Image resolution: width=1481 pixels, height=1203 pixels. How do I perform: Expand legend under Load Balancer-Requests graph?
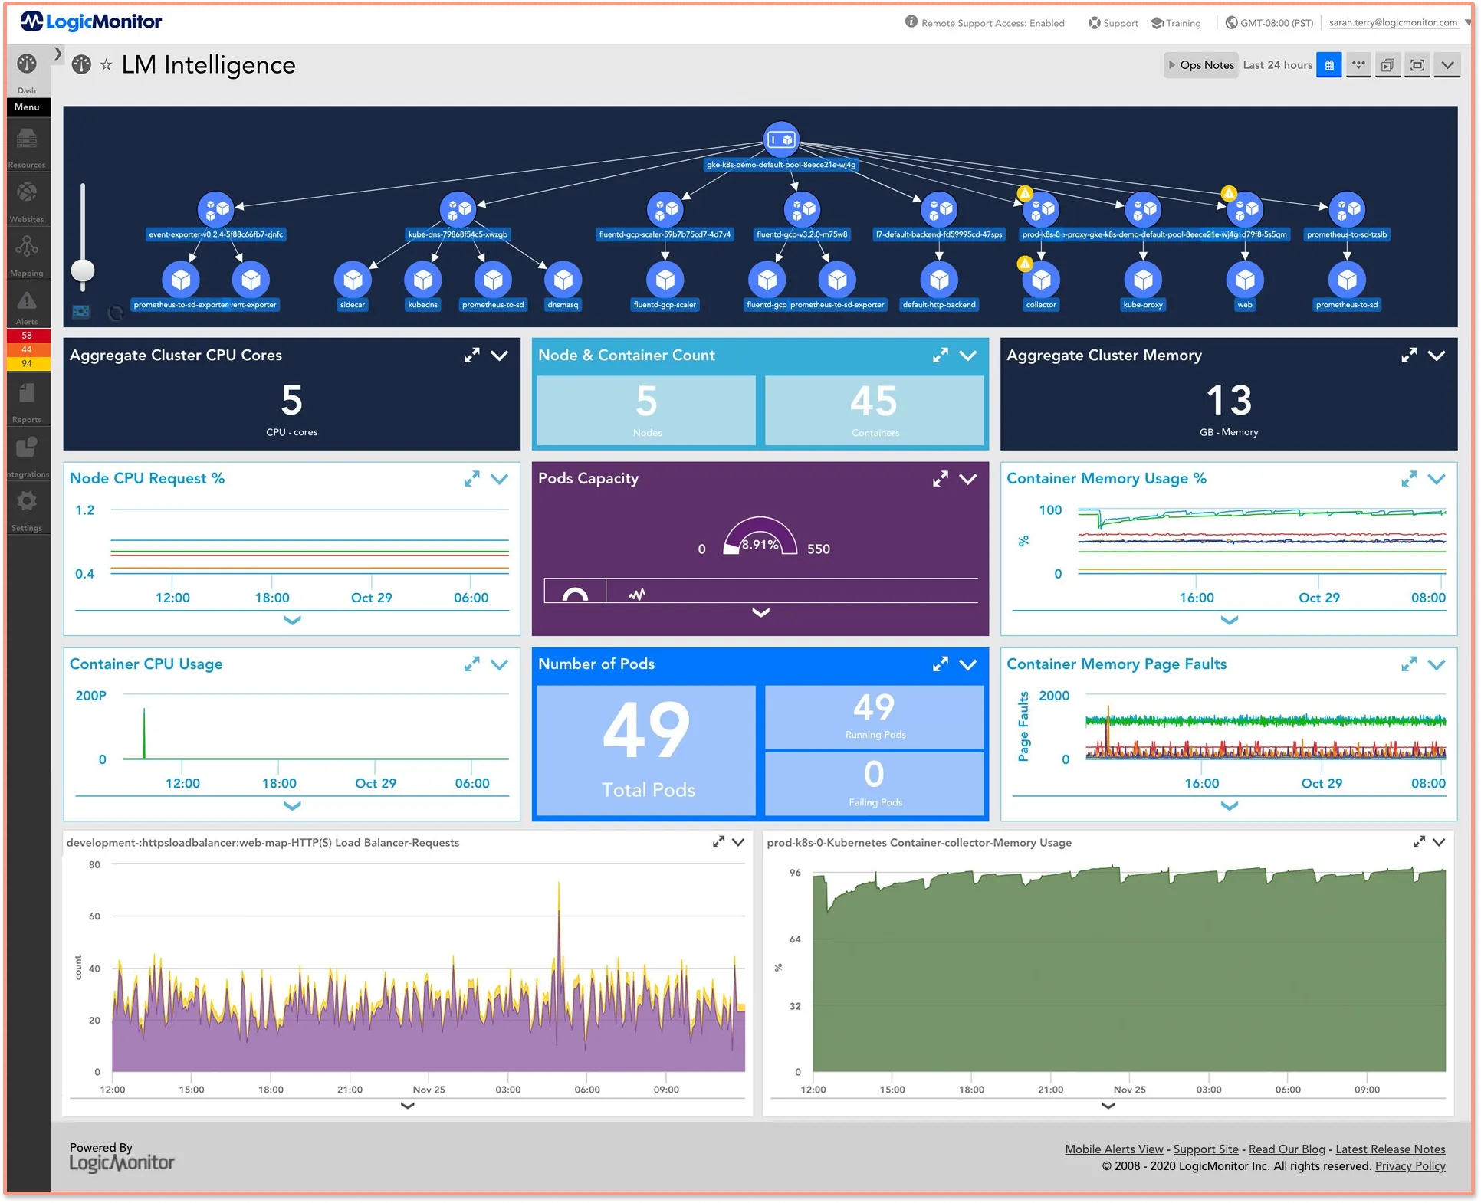pos(408,1105)
